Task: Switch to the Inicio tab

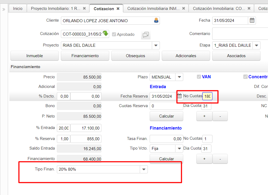Action: click(x=18, y=9)
